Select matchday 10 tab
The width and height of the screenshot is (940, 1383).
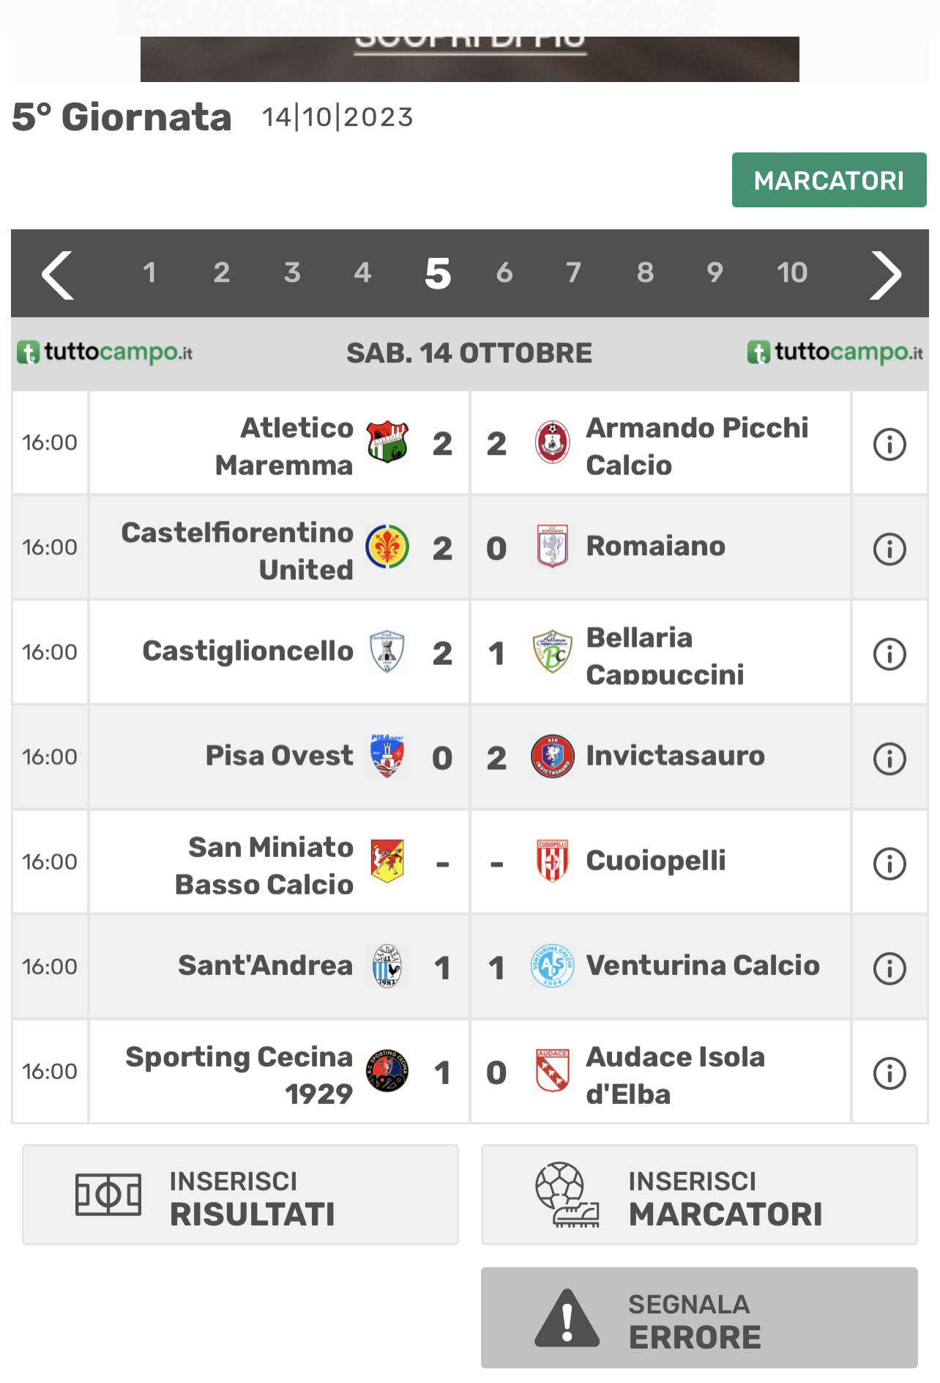[792, 272]
